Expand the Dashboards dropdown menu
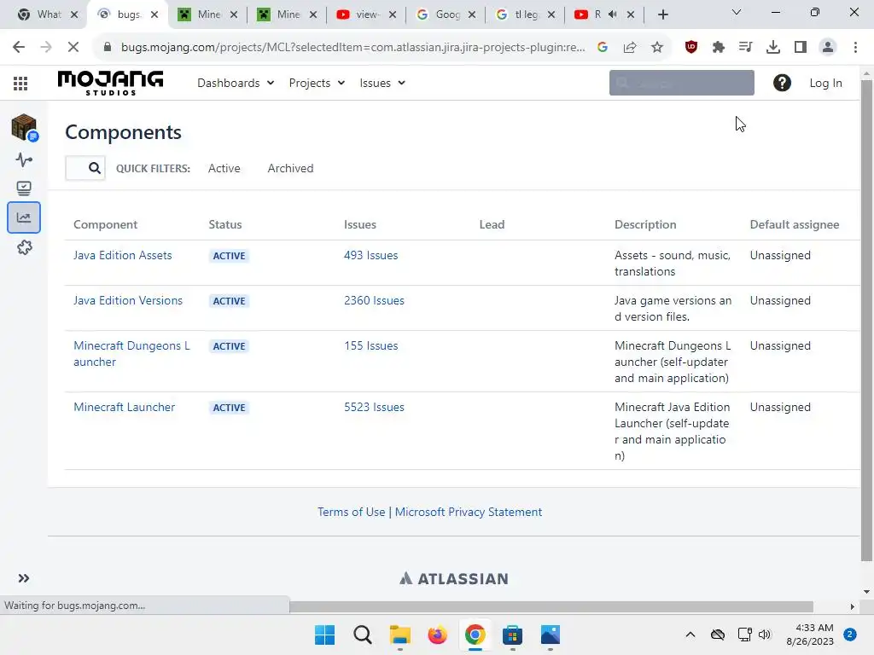Image resolution: width=874 pixels, height=655 pixels. coord(236,83)
